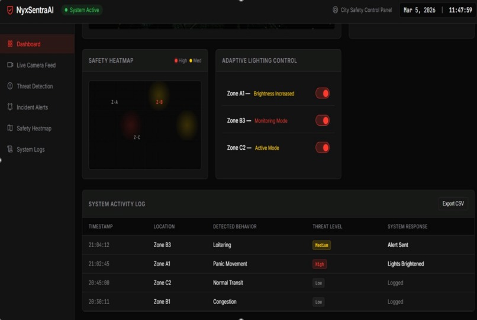Select Safety Heatmap in sidebar
The height and width of the screenshot is (320, 477).
tap(37, 128)
